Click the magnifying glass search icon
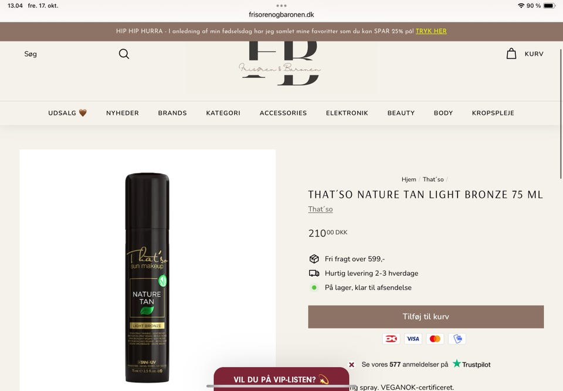This screenshot has width=563, height=391. tap(124, 54)
